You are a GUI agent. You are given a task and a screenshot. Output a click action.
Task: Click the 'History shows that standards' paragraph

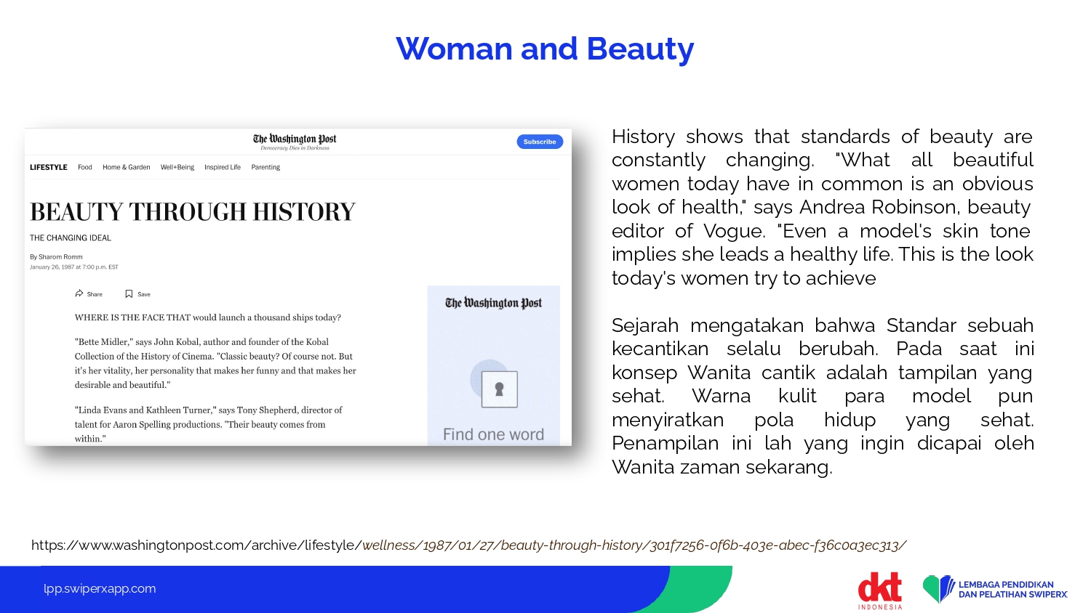click(823, 207)
